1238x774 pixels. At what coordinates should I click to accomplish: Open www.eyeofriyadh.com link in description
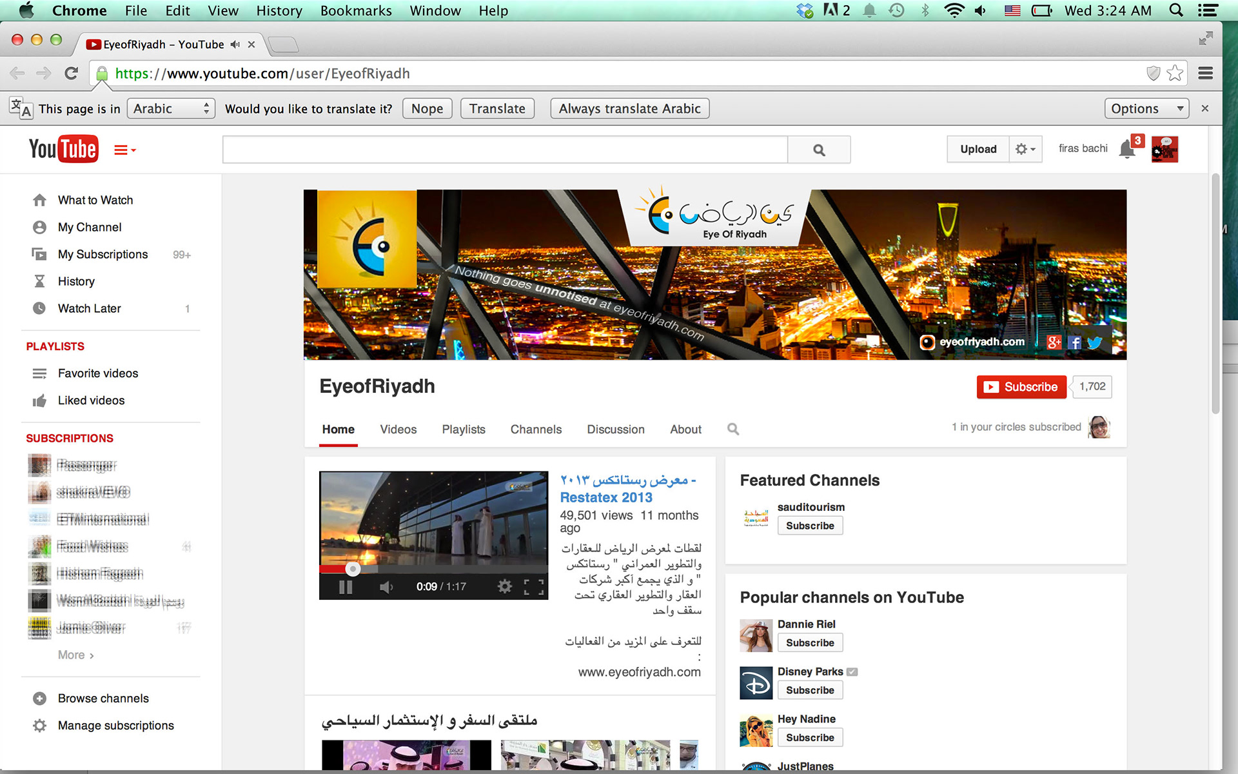(x=639, y=672)
